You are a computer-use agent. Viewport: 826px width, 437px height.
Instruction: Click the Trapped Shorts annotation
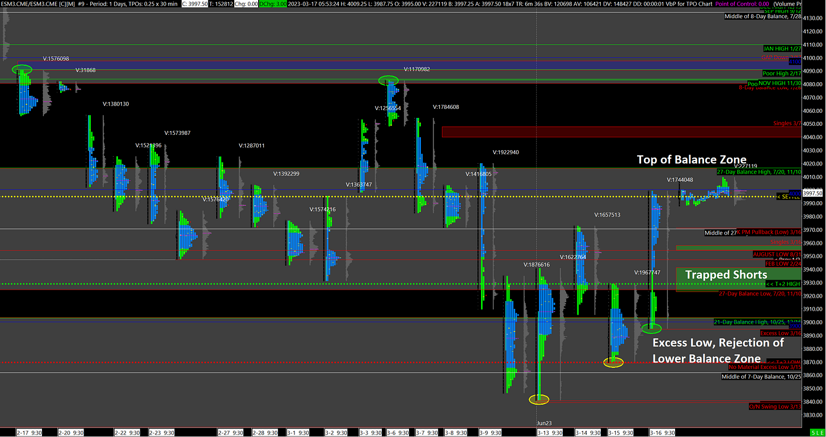[x=726, y=275]
